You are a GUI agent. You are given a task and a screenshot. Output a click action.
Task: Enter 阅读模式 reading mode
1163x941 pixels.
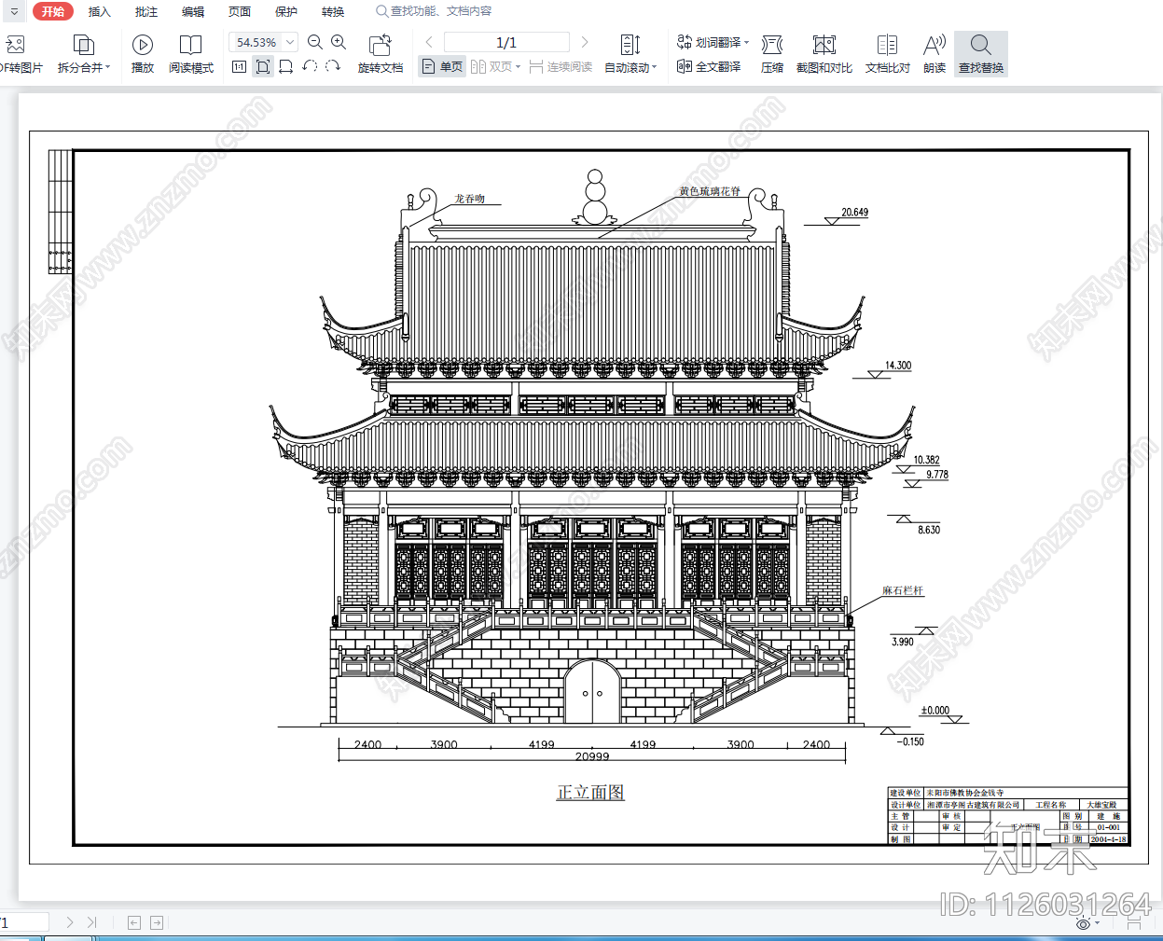191,53
